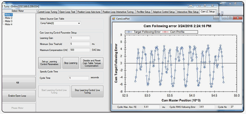
Task: Click the red Cam Profile legend marker
Action: point(165,32)
